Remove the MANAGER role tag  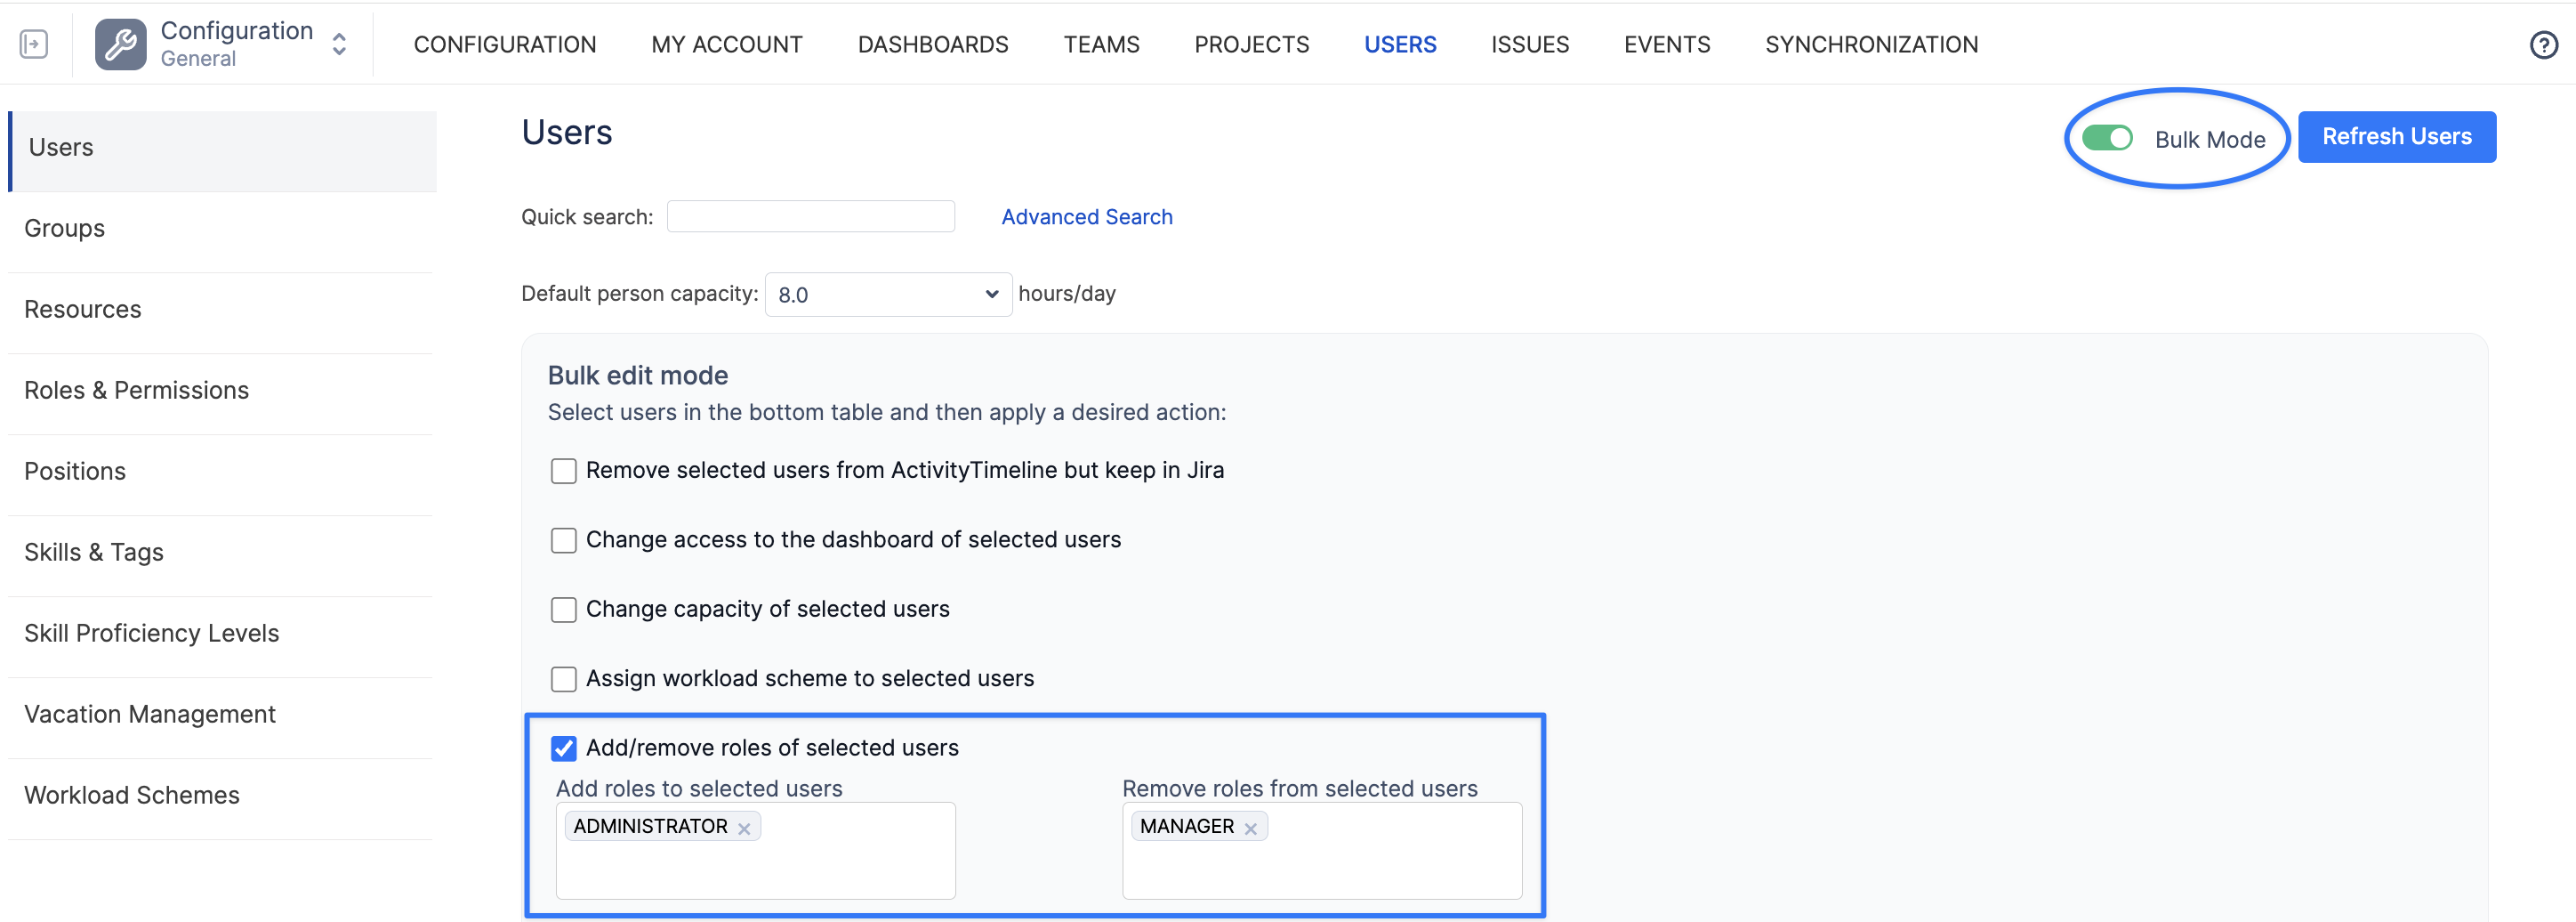point(1250,828)
